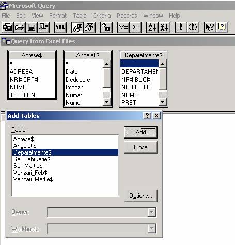Click the Return Data door icon
This screenshot has height=245, width=235.
[43, 27]
